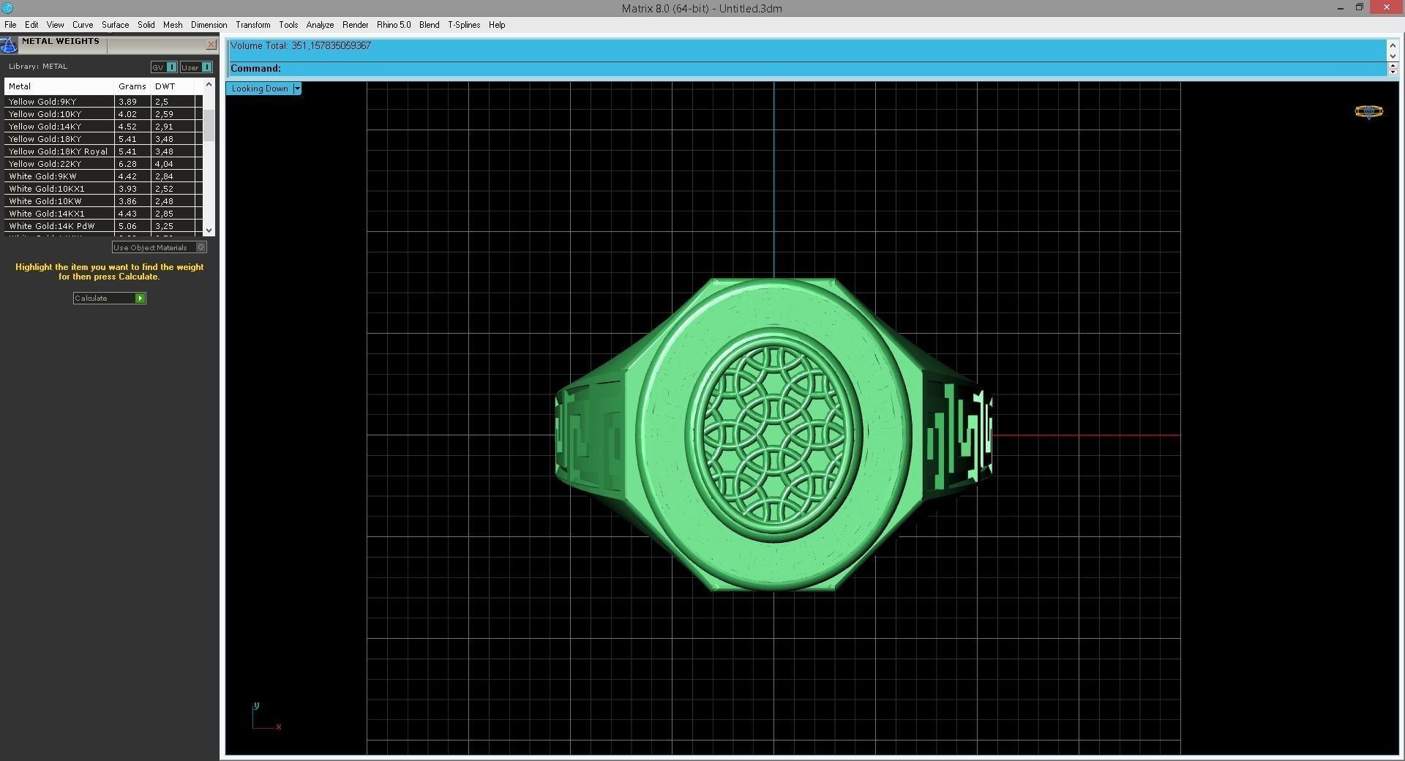Image resolution: width=1405 pixels, height=761 pixels.
Task: Open the Solid menu
Action: click(146, 25)
